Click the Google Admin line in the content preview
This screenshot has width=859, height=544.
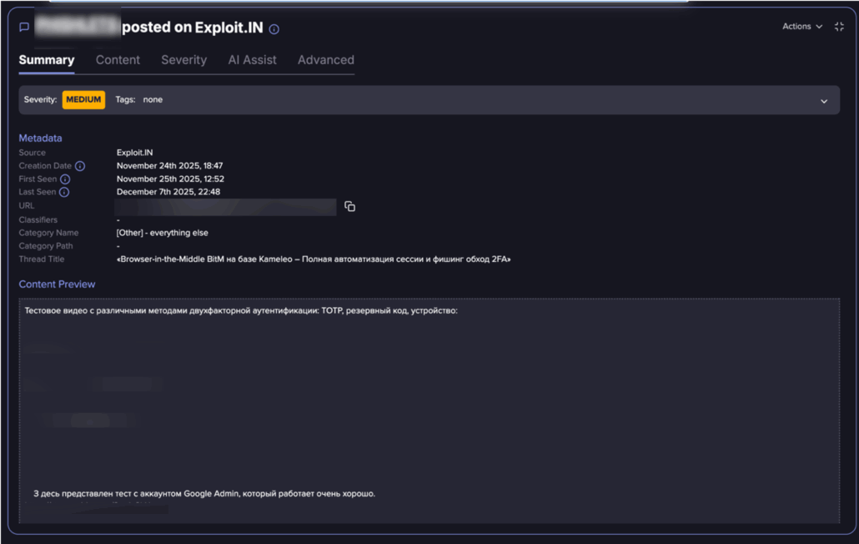[x=204, y=493]
